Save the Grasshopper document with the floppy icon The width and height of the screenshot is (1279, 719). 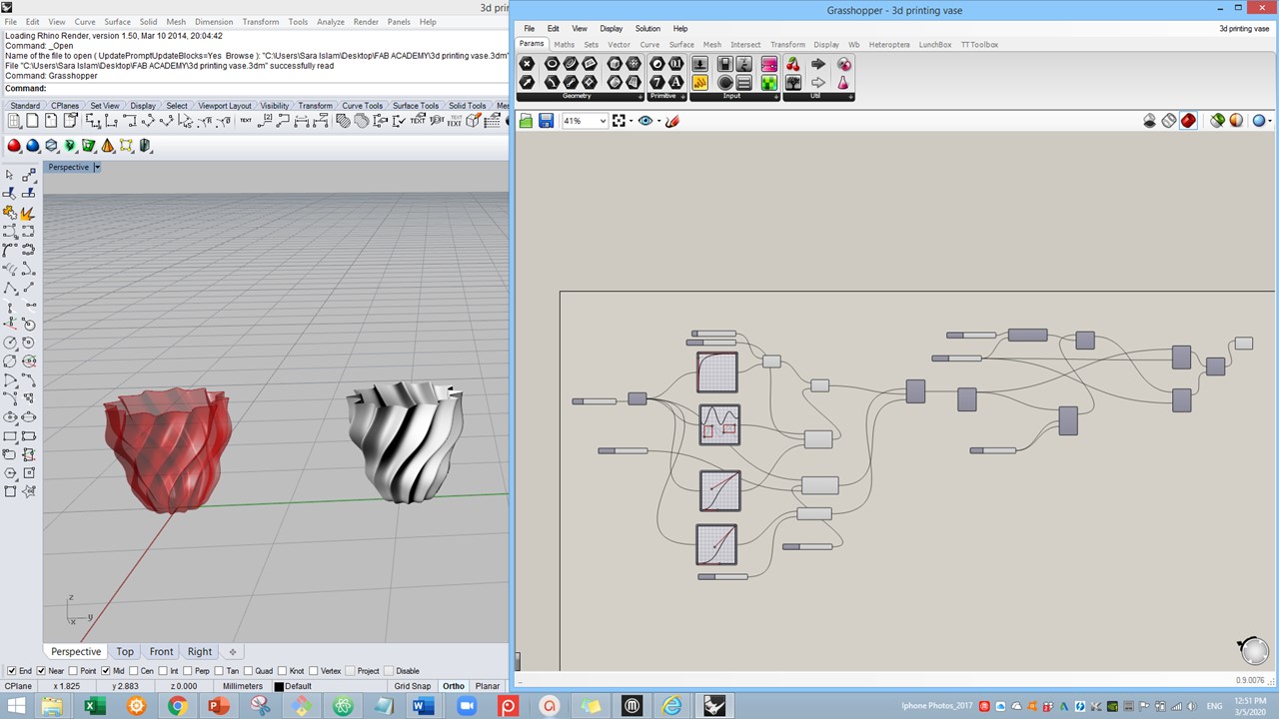546,121
